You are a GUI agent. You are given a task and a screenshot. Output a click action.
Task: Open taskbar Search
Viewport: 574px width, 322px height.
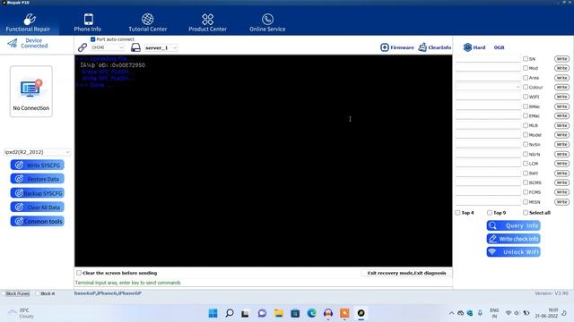[x=230, y=313]
